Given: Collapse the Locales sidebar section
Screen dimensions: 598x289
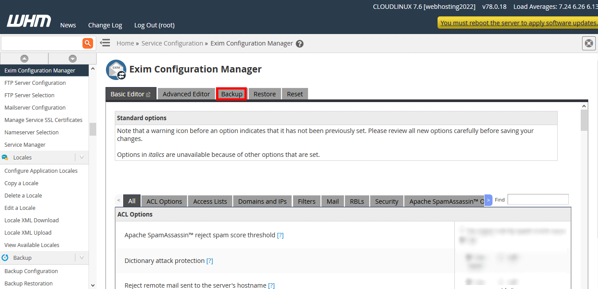Looking at the screenshot, I should pyautogui.click(x=82, y=157).
